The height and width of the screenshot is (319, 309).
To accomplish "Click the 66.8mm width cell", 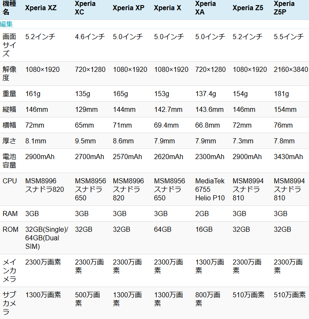I will click(208, 125).
